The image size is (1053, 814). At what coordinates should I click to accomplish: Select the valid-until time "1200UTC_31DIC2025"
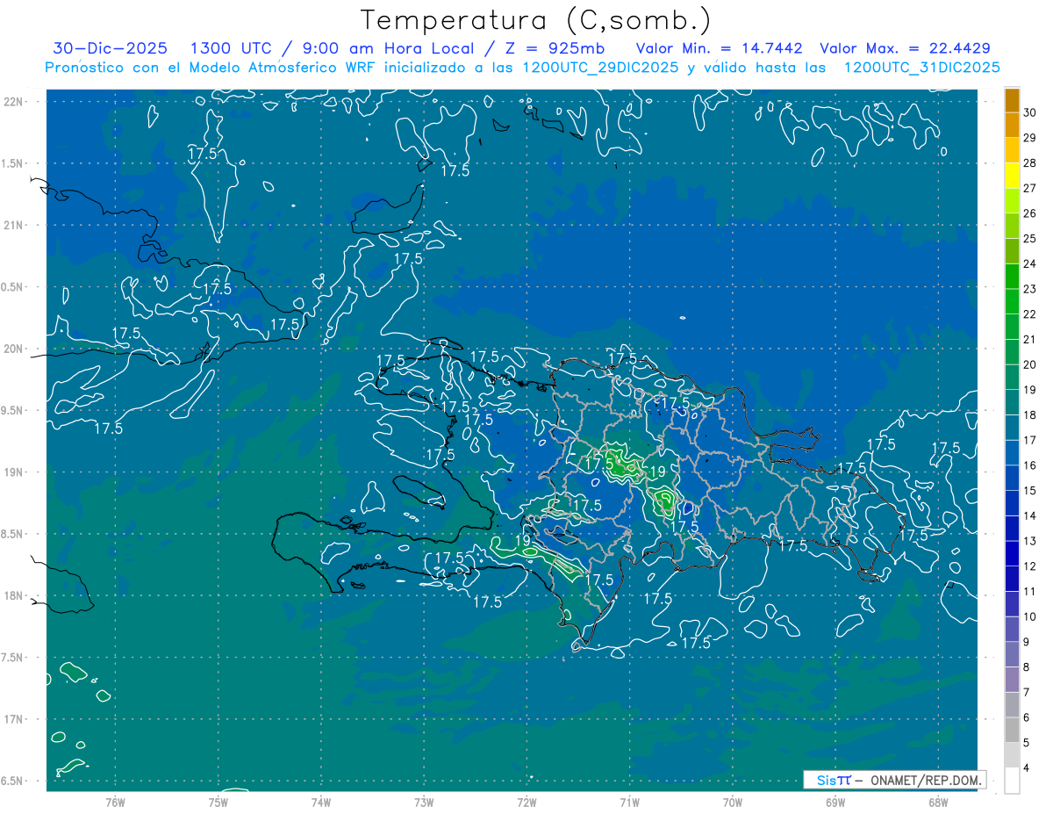click(921, 68)
